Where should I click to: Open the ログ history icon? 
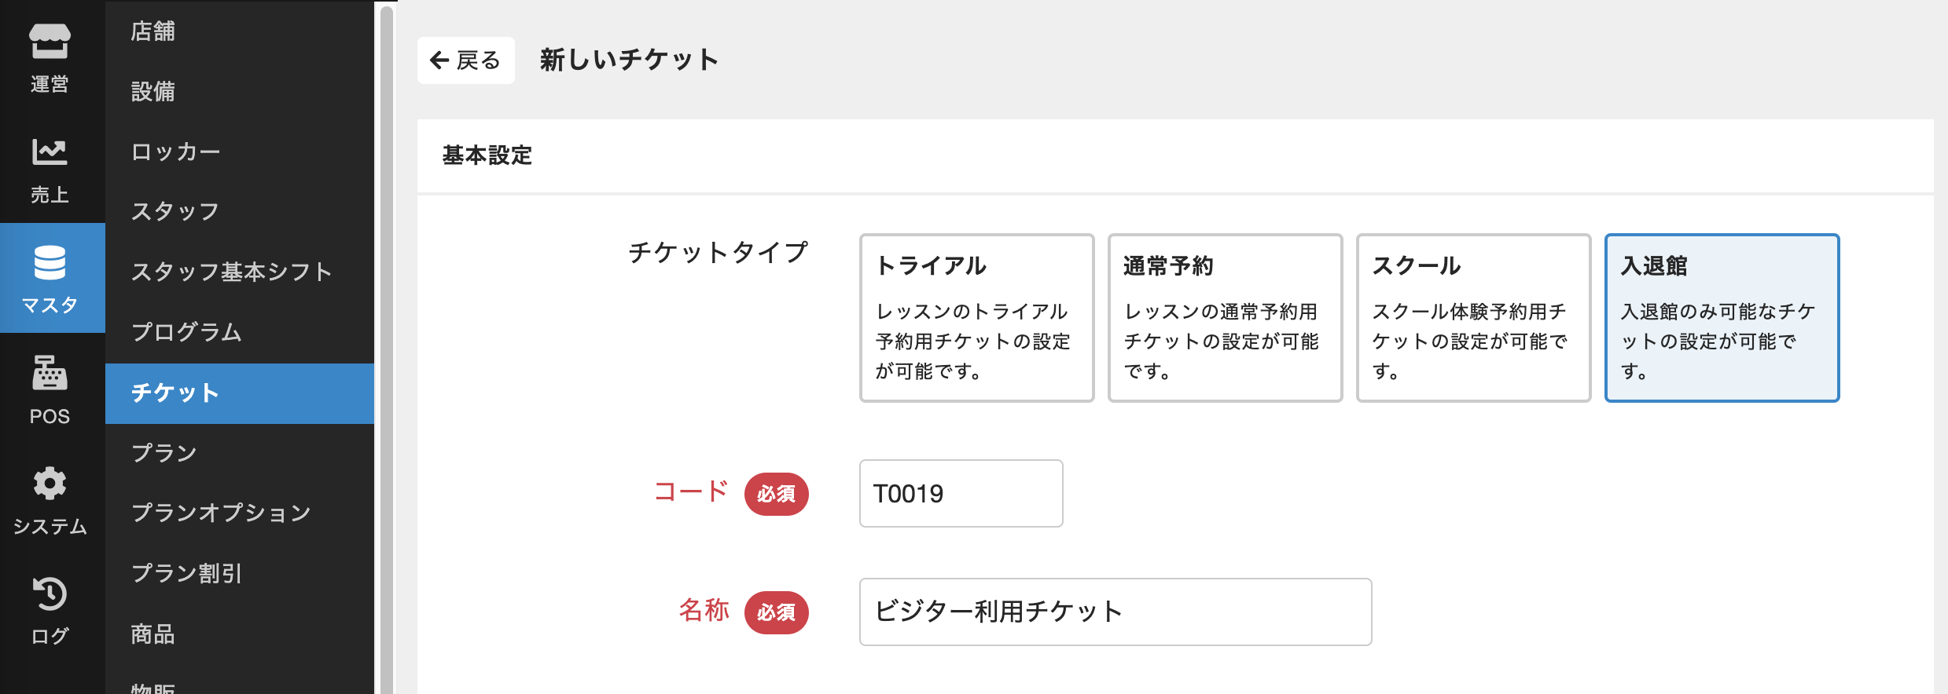[x=50, y=610]
